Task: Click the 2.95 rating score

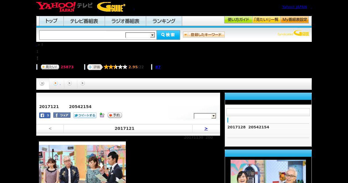Action: coord(133,67)
